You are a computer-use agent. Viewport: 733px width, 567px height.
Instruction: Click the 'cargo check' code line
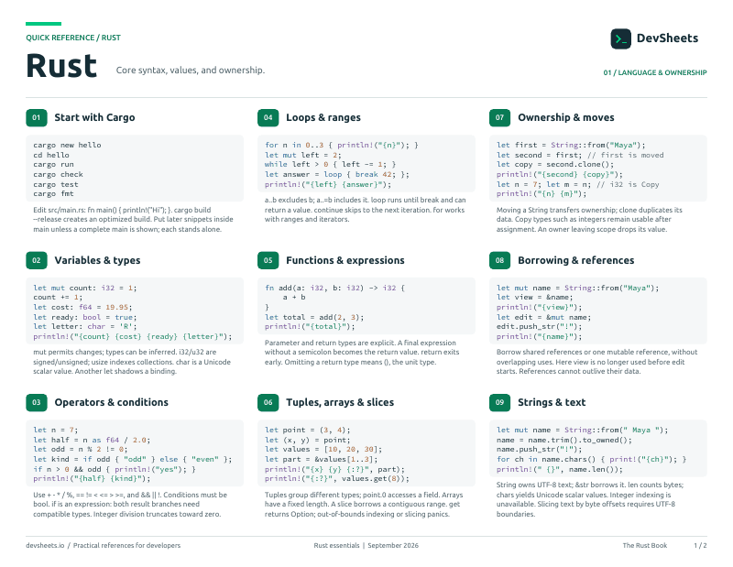[58, 174]
